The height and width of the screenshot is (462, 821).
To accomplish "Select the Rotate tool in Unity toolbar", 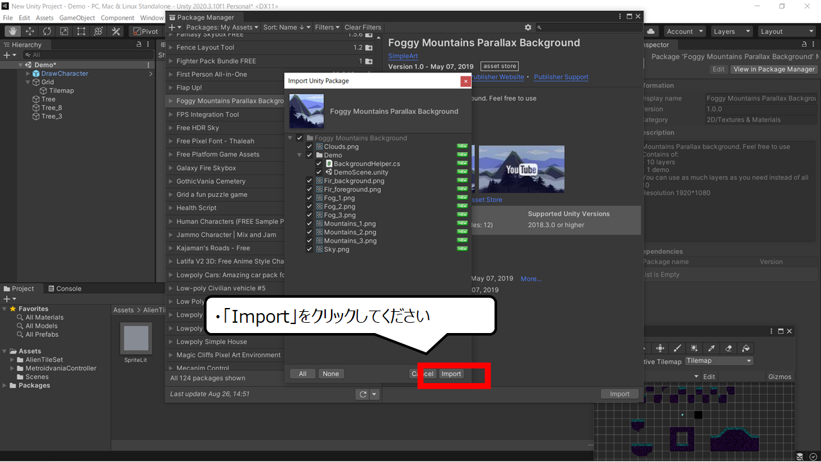I will 47,31.
